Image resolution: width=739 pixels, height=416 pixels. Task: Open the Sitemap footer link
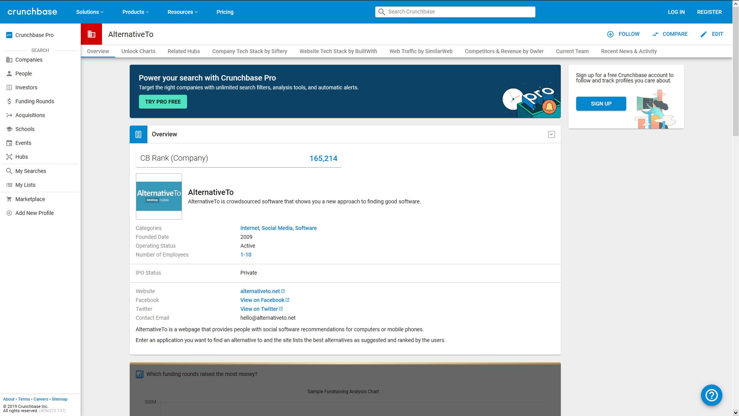[x=59, y=399]
